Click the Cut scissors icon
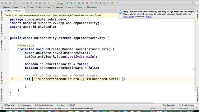The height and width of the screenshot is (112, 199). [x=23, y=3]
